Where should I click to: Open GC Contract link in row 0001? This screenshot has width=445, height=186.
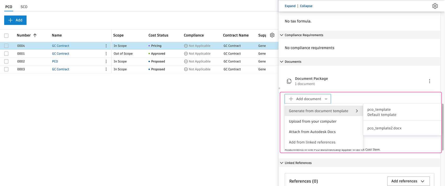pyautogui.click(x=61, y=53)
